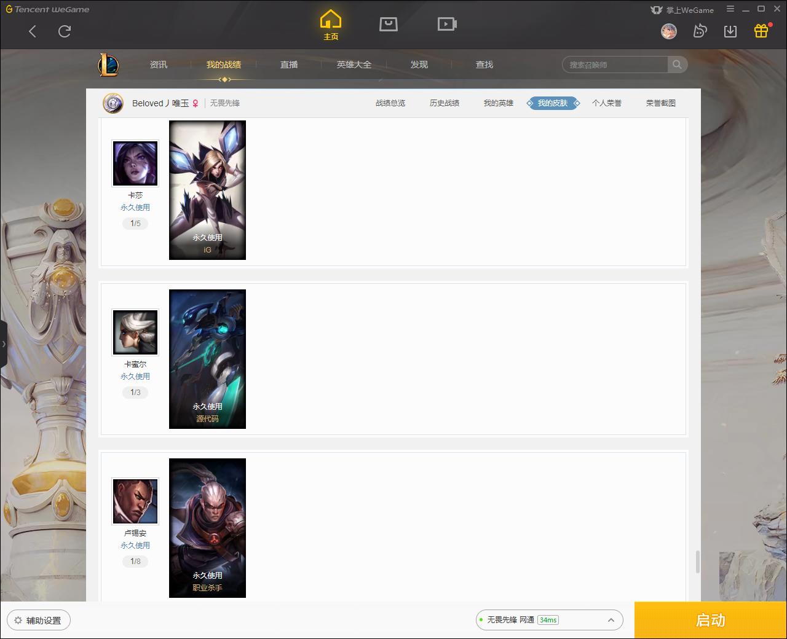Click the Tencent WeGame logo

[x=47, y=9]
